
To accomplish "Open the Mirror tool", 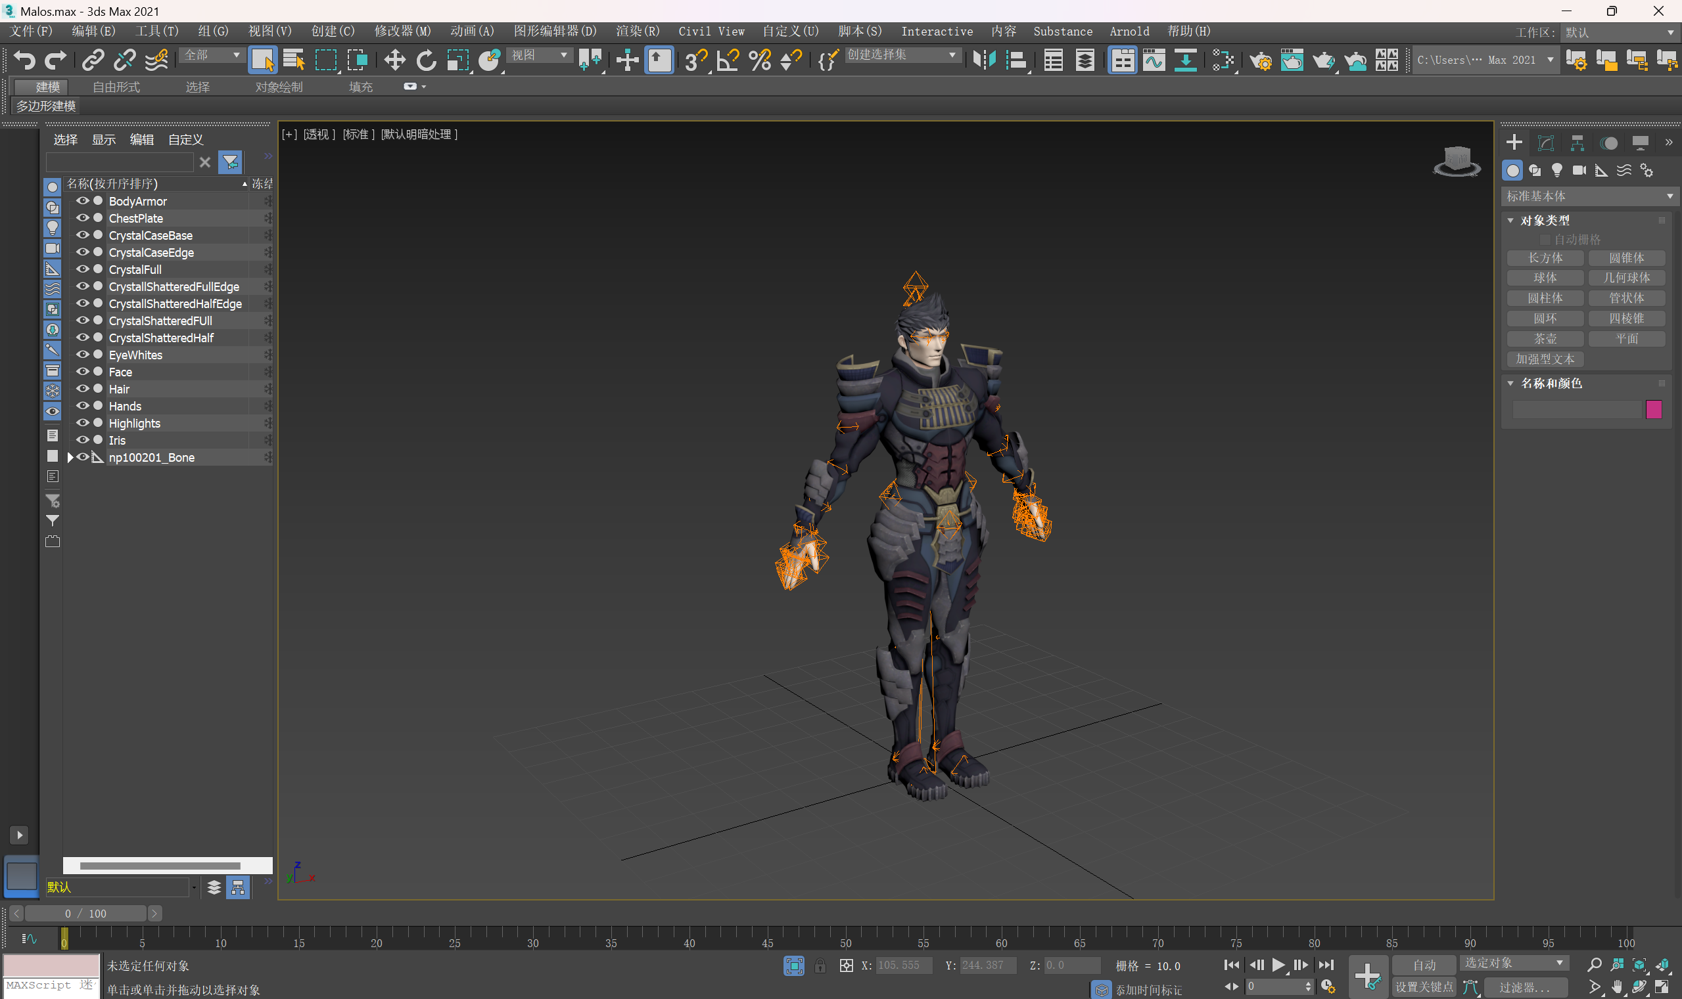I will (x=983, y=60).
